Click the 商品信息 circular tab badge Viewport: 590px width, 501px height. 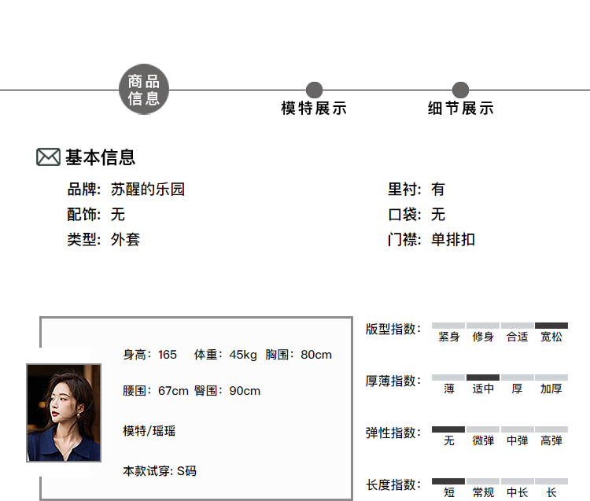[x=144, y=90]
